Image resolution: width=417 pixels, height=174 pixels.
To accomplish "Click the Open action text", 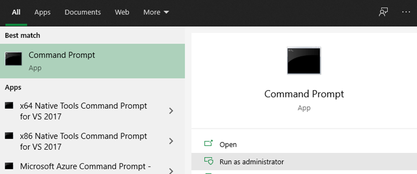I will click(228, 144).
